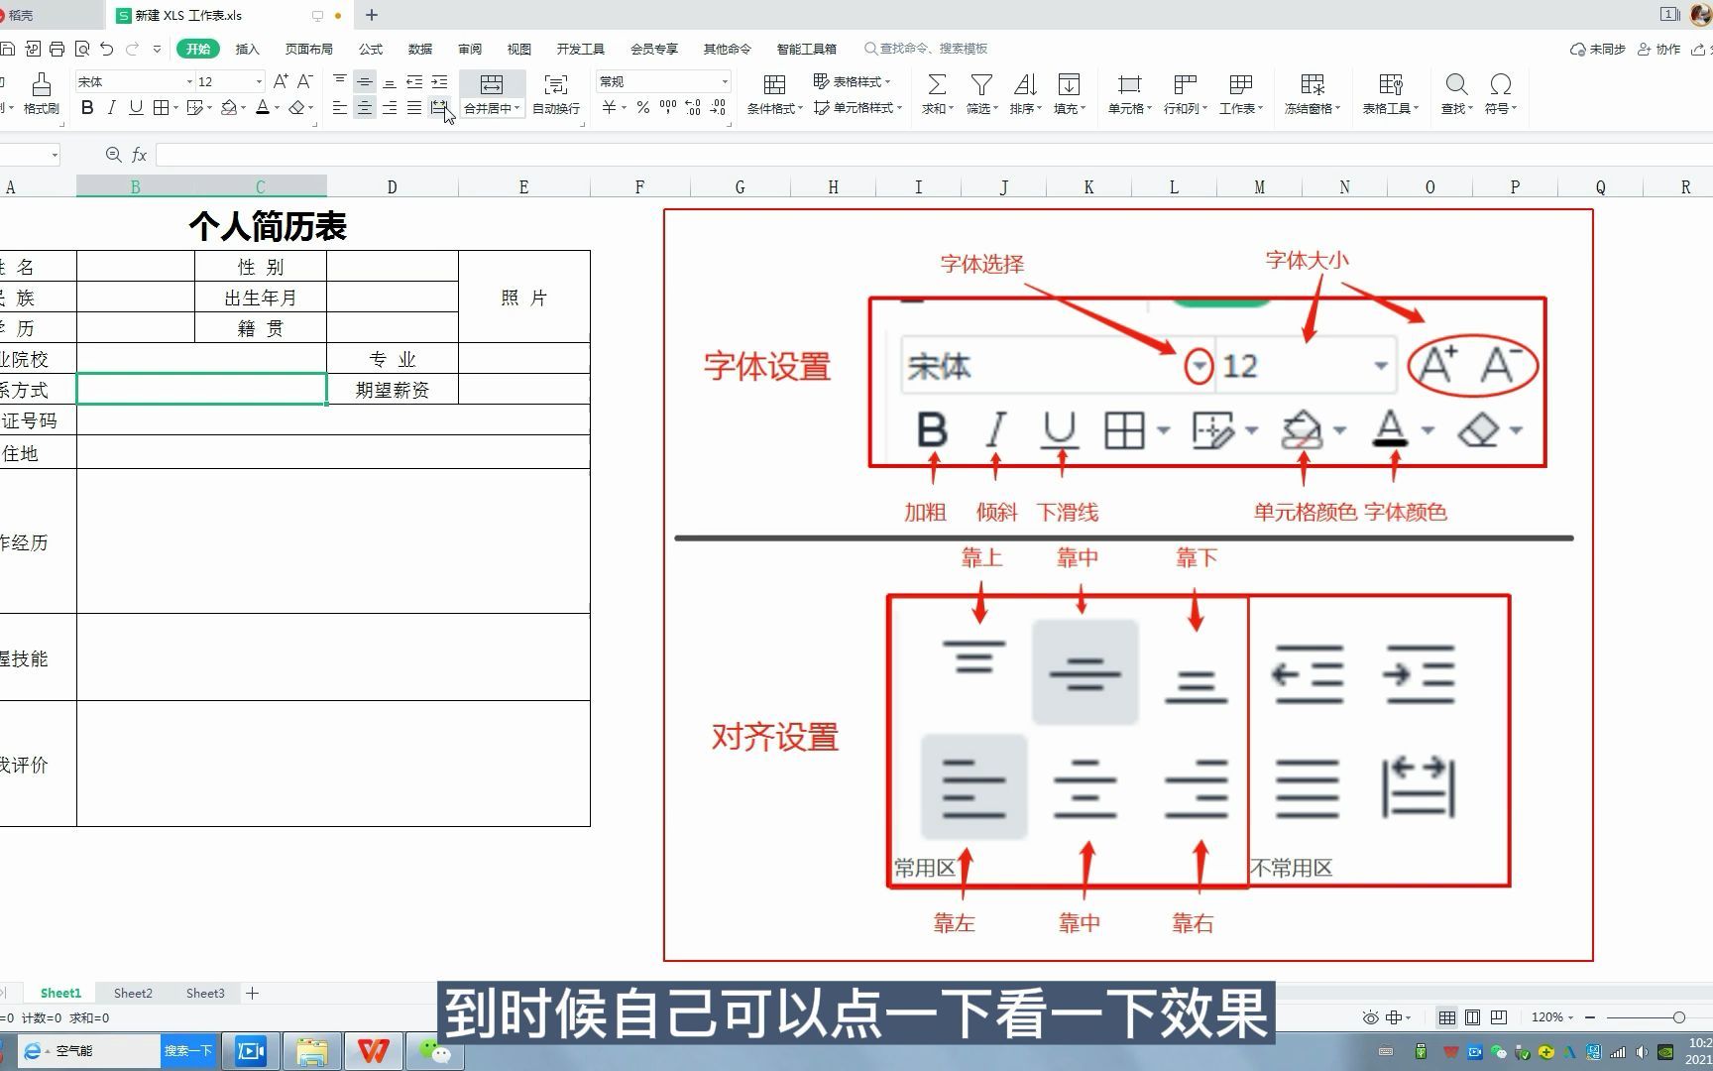Click the cell borders icon
Screen dimensions: 1713x1071
161,108
